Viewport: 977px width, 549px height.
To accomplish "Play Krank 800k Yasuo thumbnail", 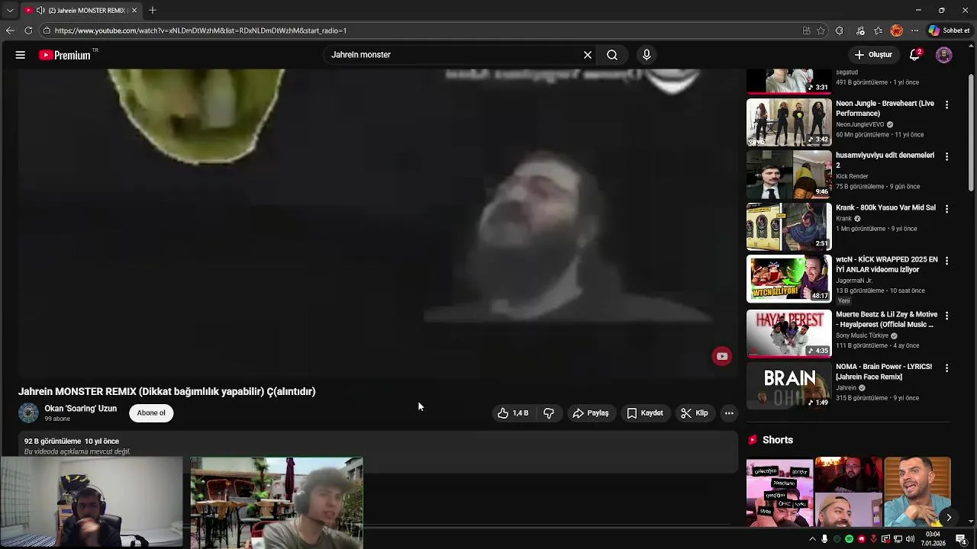I will [x=789, y=226].
